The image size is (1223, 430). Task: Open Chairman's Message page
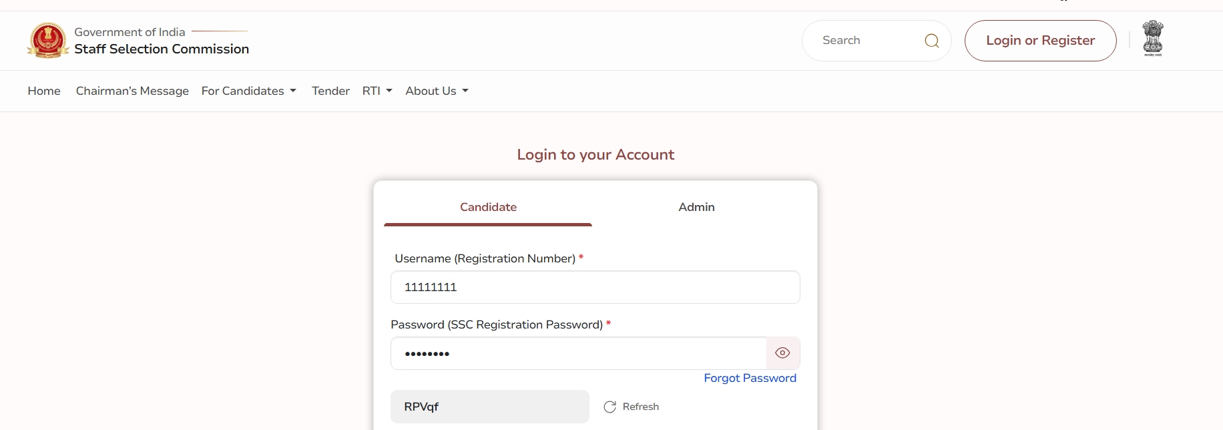coord(132,91)
